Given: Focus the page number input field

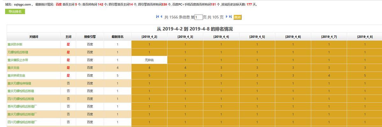Looking at the screenshot, I should tap(199, 17).
